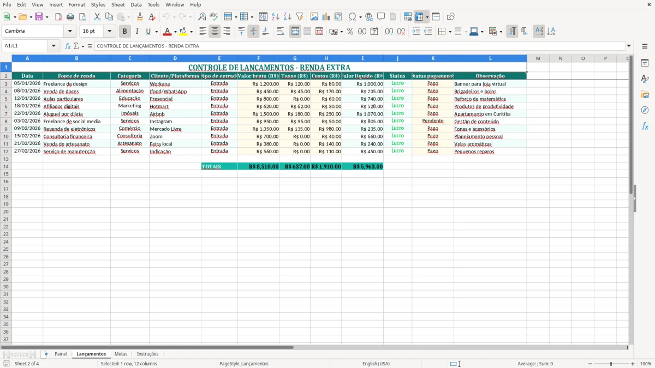Click Split Window icon

[436, 17]
